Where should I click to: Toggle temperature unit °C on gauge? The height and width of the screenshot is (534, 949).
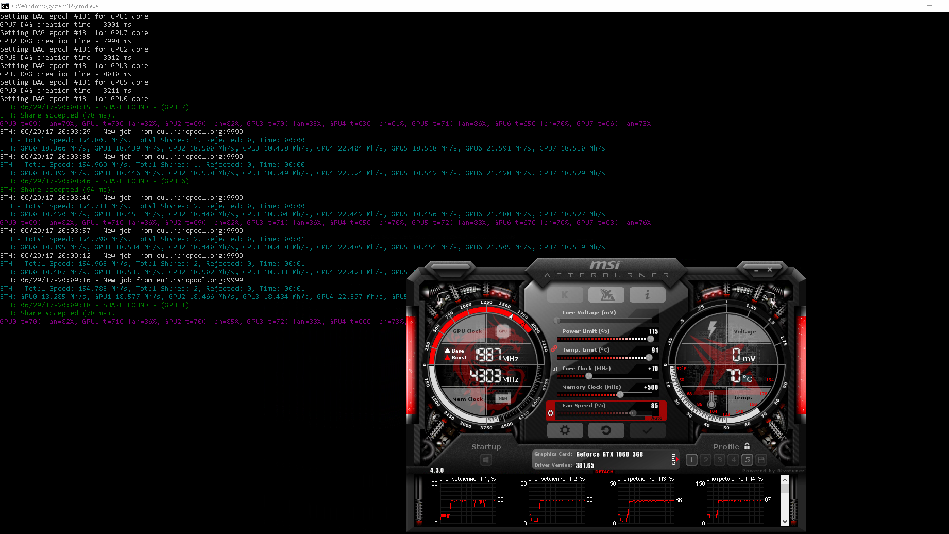747,379
